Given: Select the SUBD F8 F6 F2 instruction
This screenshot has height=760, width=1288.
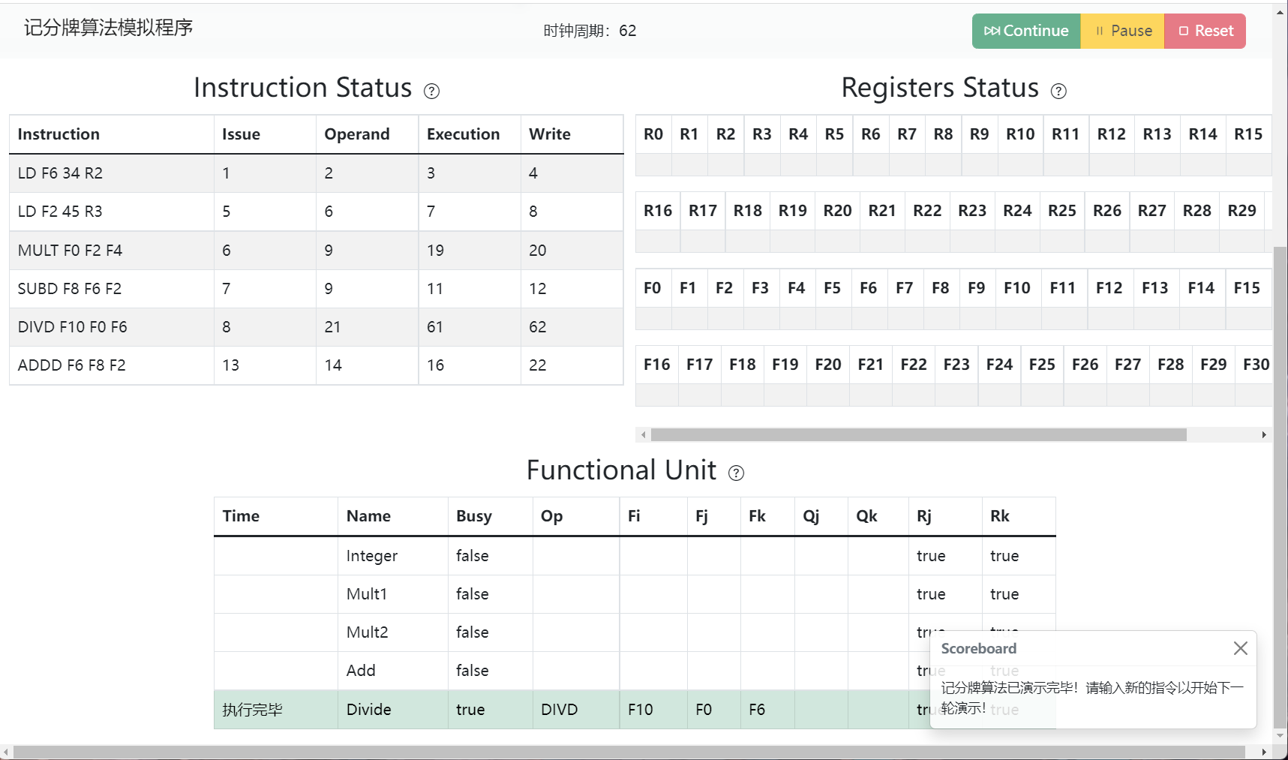Looking at the screenshot, I should (69, 289).
